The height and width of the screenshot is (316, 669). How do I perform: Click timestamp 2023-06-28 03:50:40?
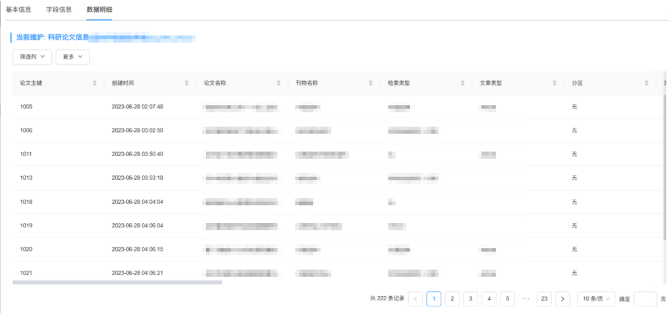138,154
